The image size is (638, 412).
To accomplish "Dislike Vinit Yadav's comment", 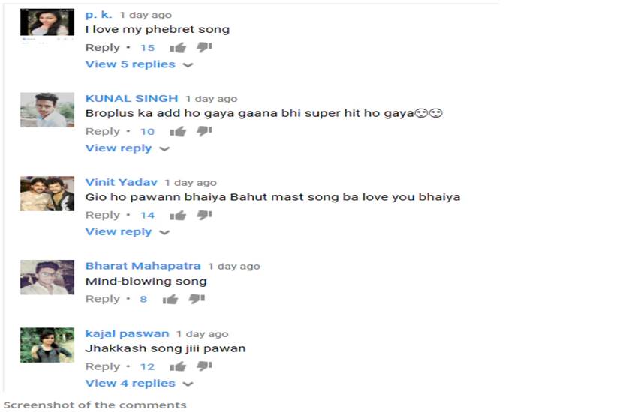I will [204, 215].
